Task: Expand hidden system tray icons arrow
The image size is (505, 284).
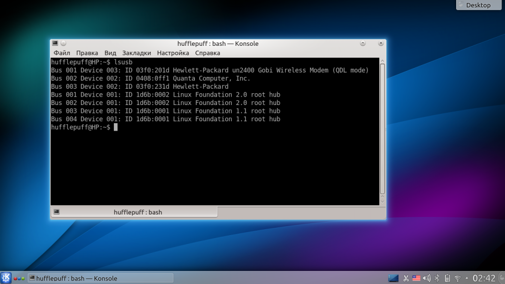Action: (467, 278)
